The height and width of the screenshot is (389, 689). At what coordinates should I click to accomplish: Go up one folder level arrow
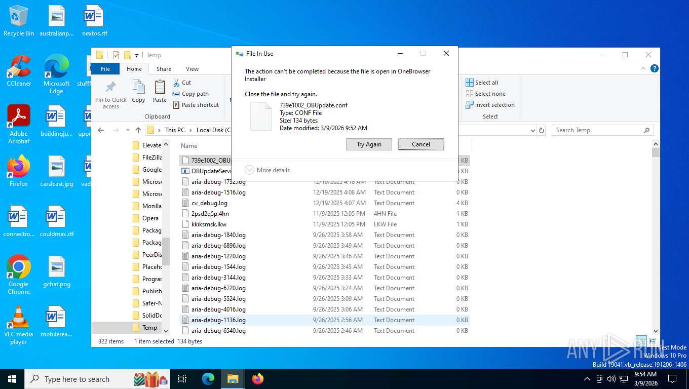138,130
